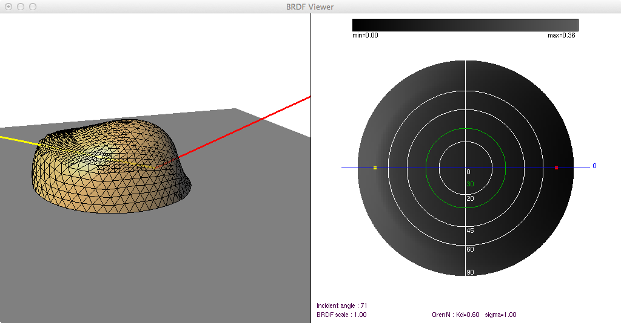Click the yellow incident marker on polar plot

(x=375, y=168)
